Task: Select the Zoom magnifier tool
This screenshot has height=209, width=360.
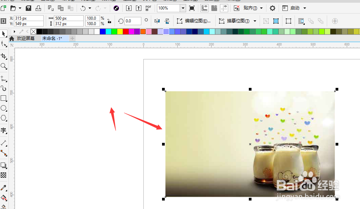Action: point(4,66)
